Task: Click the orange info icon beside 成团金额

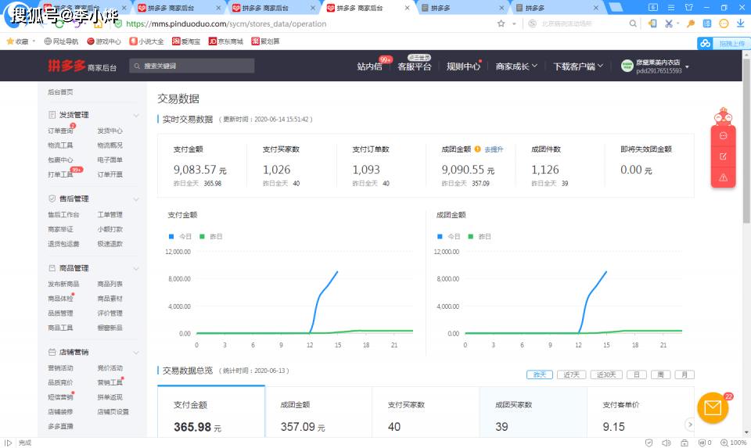Action: click(x=477, y=149)
